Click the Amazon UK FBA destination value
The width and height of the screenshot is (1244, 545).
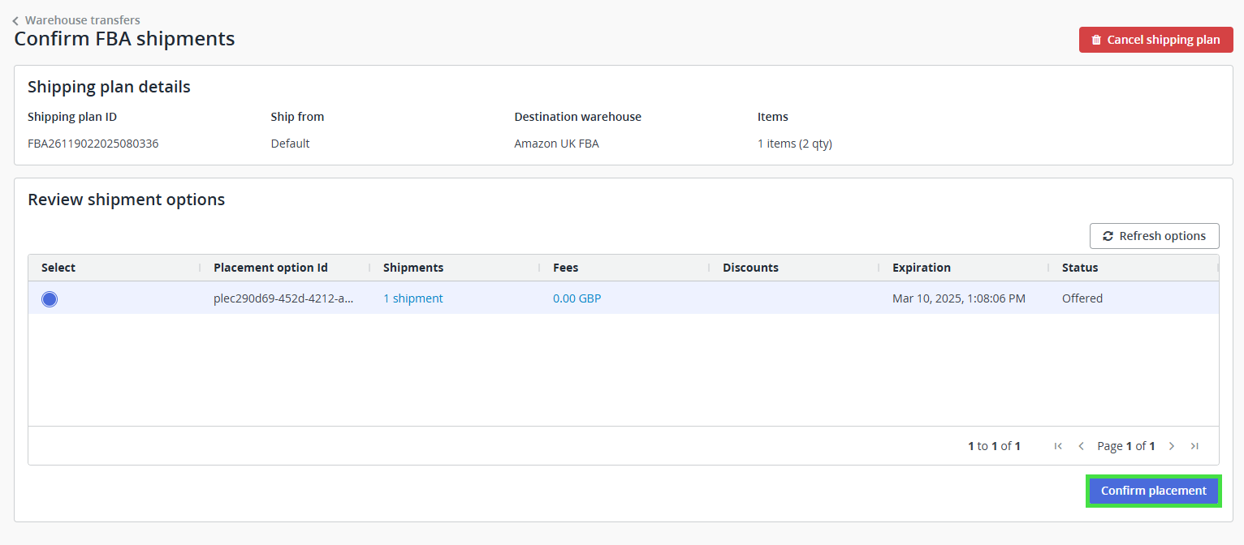(557, 144)
